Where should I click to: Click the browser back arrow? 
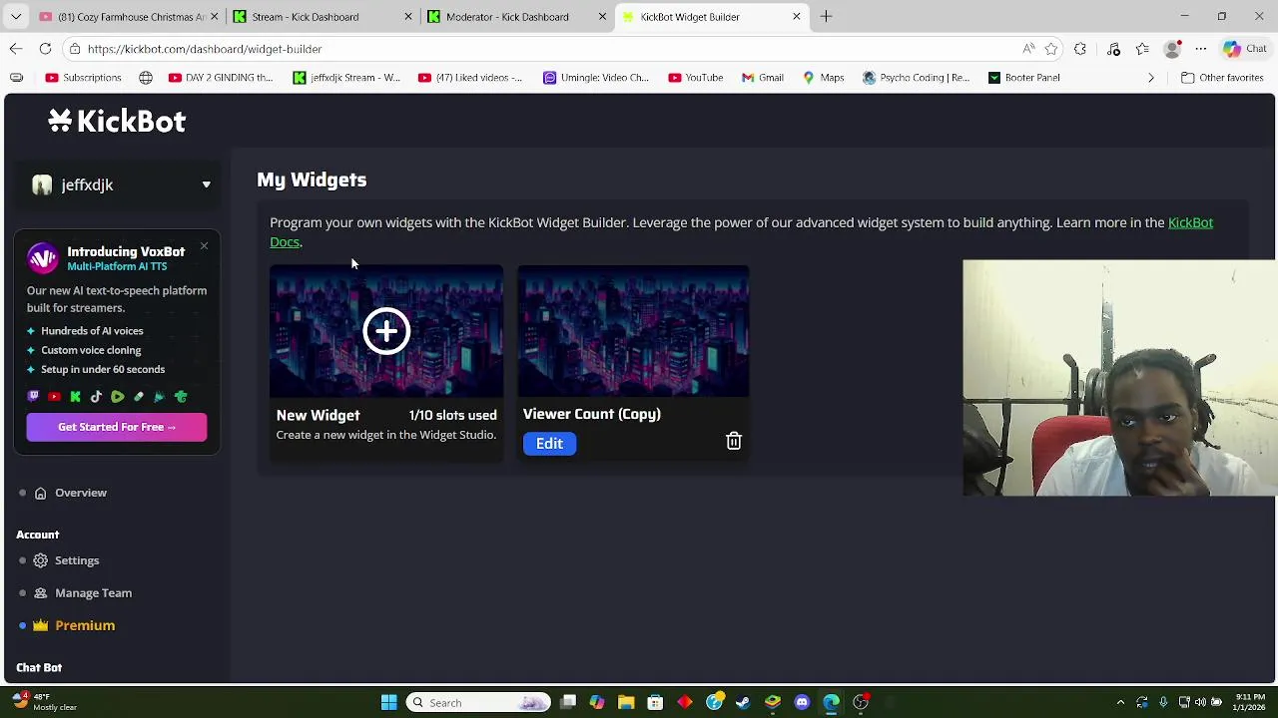[16, 49]
